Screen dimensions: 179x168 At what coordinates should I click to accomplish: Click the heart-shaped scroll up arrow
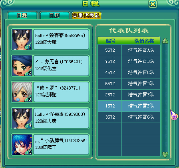click(x=165, y=41)
